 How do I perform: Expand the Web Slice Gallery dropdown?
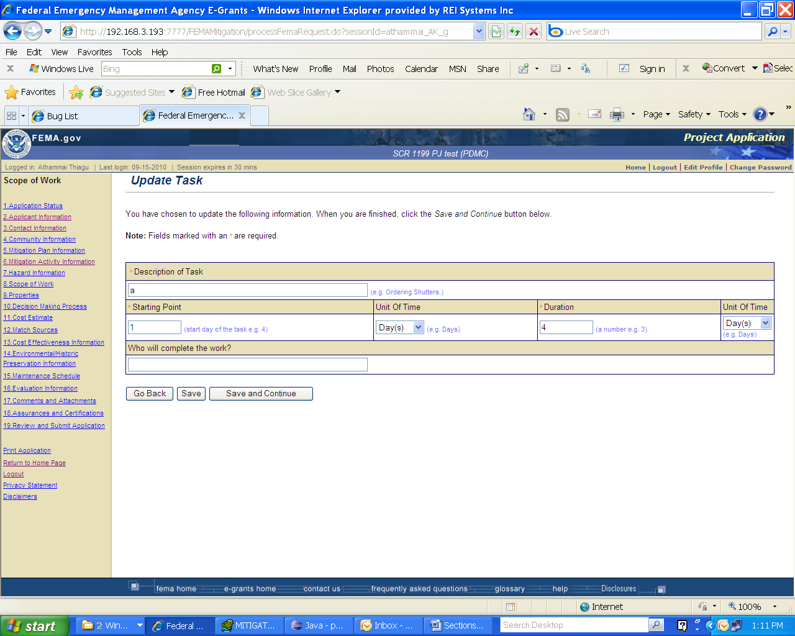tap(338, 92)
